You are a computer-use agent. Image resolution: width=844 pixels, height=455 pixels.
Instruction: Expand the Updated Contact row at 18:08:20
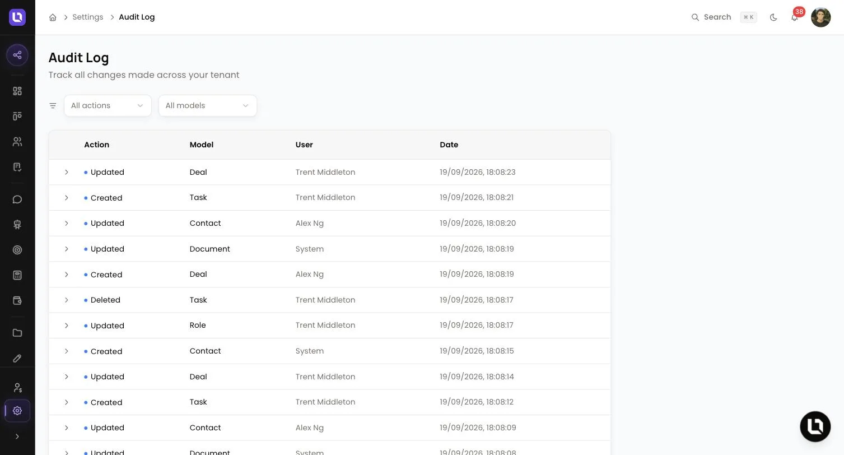coord(66,223)
